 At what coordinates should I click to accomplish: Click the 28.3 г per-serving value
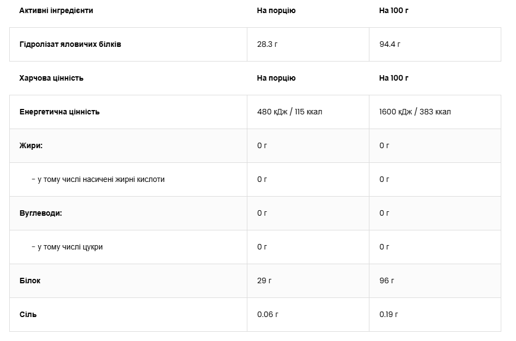(268, 44)
